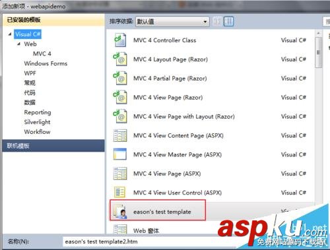This screenshot has width=330, height=250.
Task: Switch to small icons view
Action: pos(218,21)
